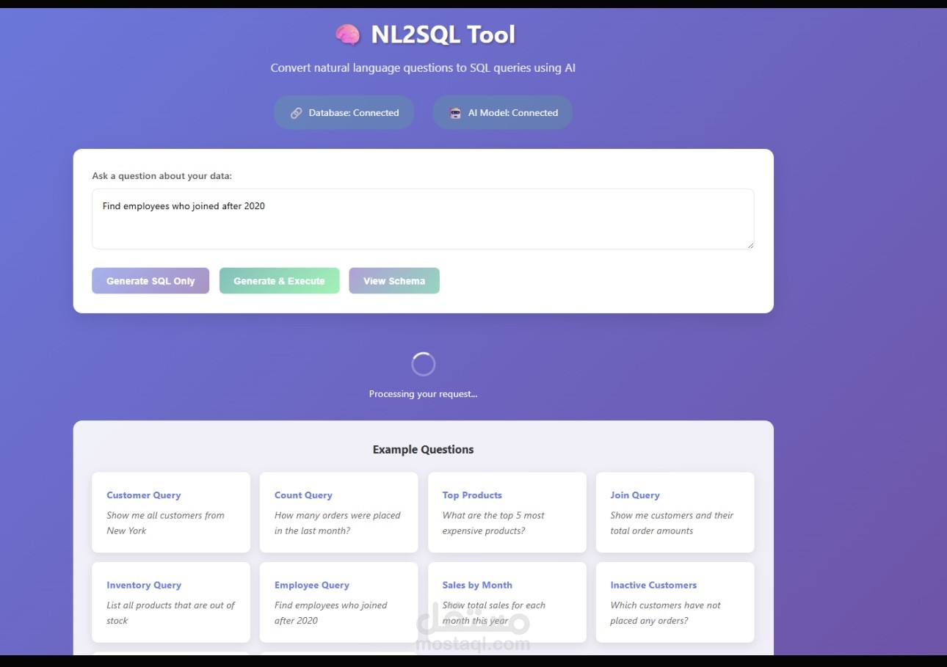
Task: Click the Example Questions heading
Action: [423, 450]
